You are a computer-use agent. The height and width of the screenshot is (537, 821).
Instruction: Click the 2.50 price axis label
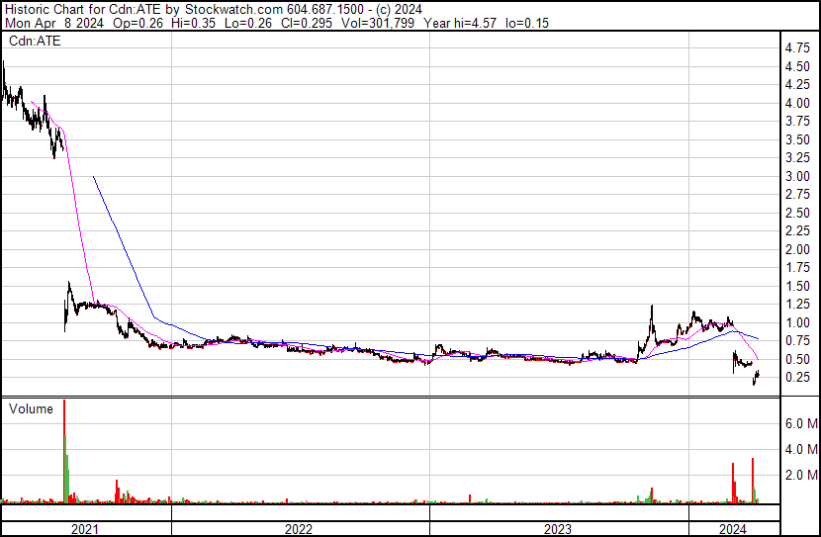pos(797,213)
